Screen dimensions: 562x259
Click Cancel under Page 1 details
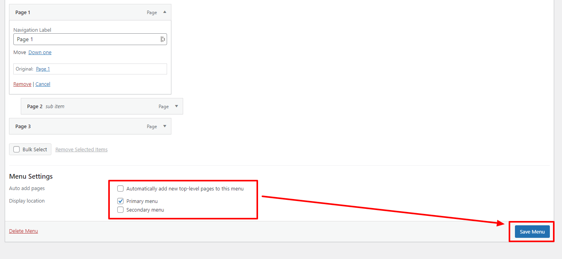(x=42, y=83)
